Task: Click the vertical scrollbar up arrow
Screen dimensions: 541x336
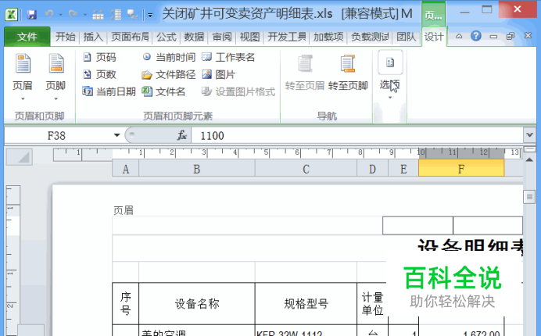Action: pos(529,159)
